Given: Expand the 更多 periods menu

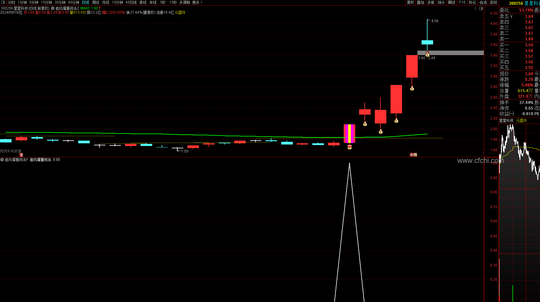Looking at the screenshot, I should 197,2.
